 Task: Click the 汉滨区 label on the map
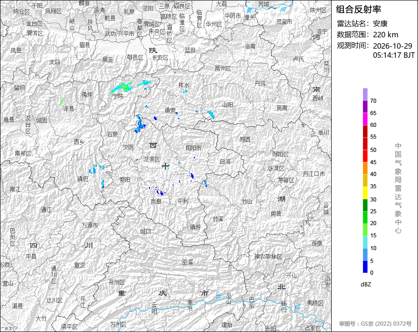click(151, 159)
